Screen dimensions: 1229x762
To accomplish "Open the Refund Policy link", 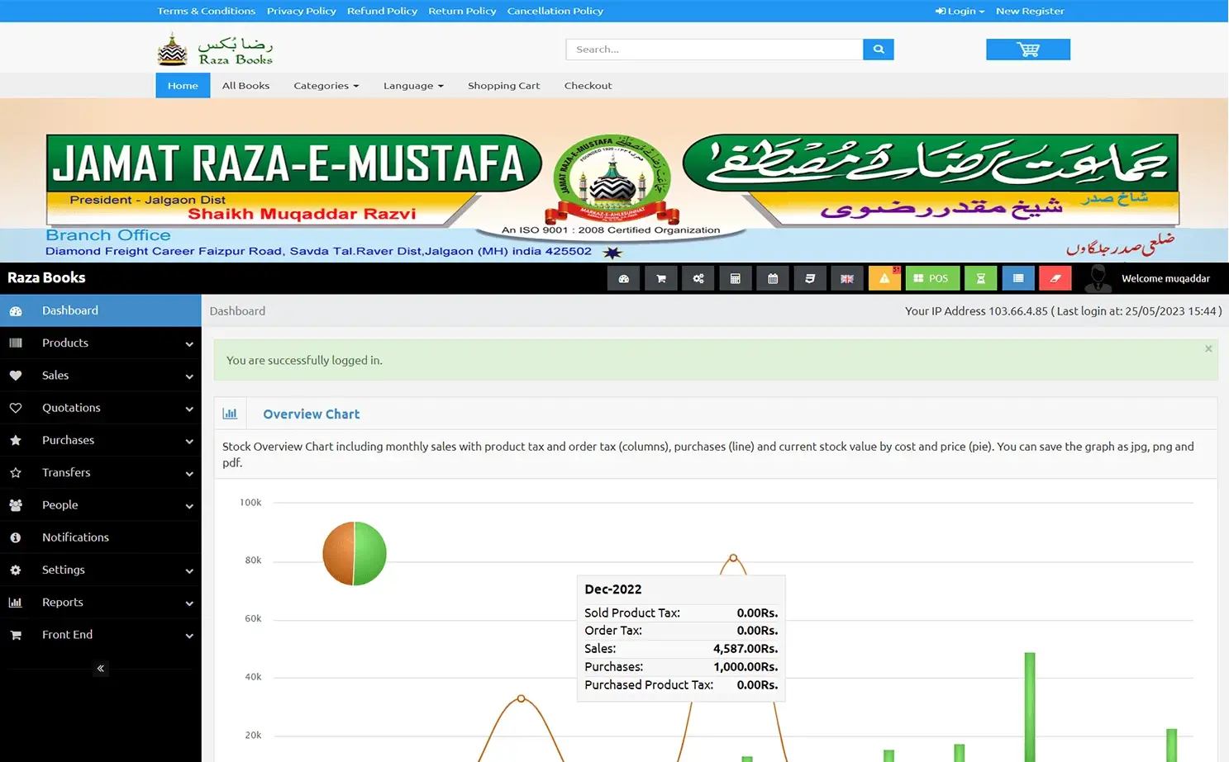I will point(382,11).
